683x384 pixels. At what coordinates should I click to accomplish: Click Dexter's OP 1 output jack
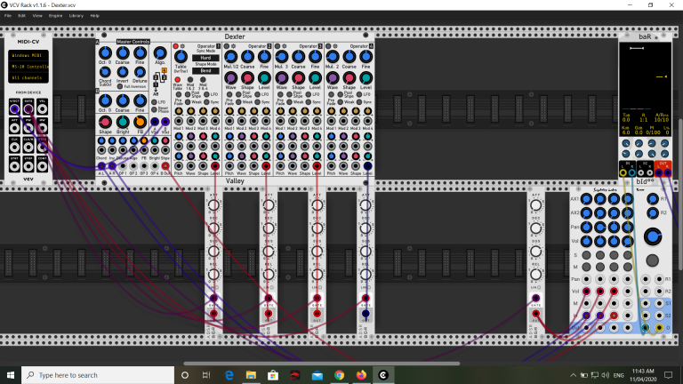coord(123,166)
